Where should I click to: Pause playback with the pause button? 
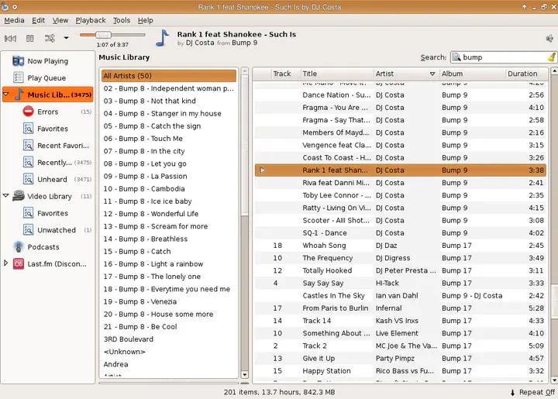(30, 38)
